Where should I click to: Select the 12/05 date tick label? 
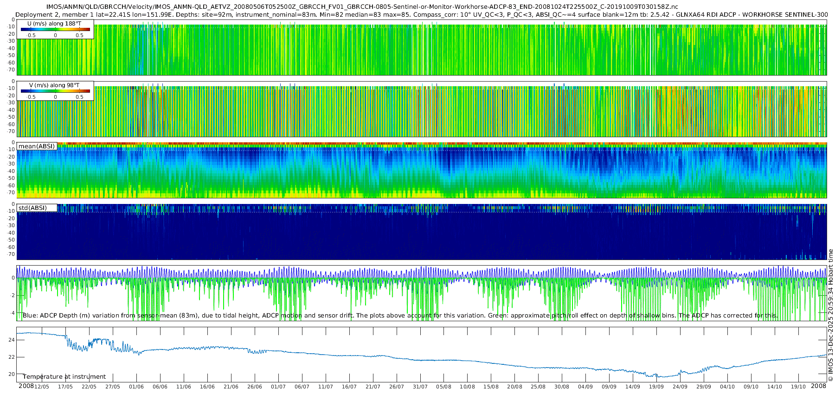[x=41, y=387]
